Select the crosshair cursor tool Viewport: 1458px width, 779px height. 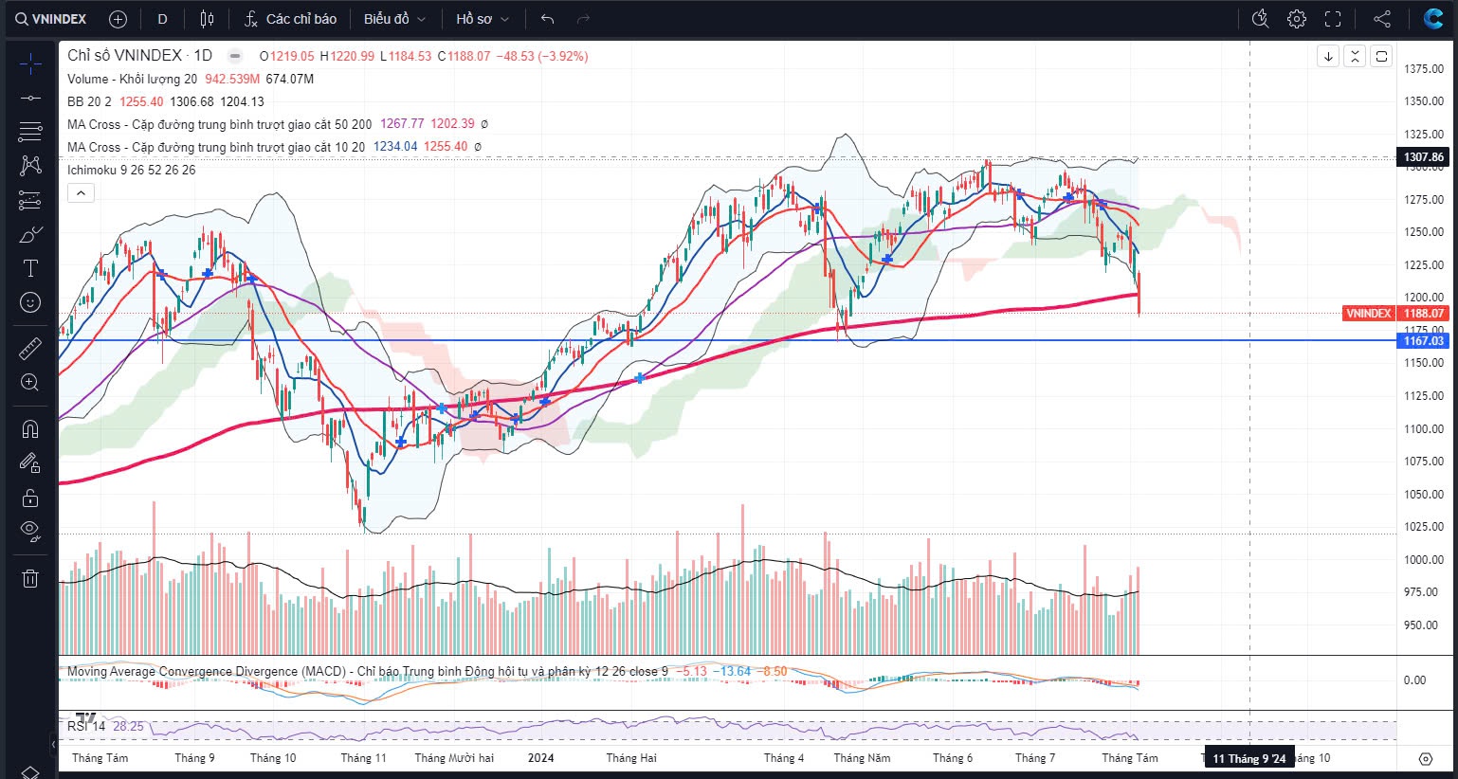coord(30,64)
